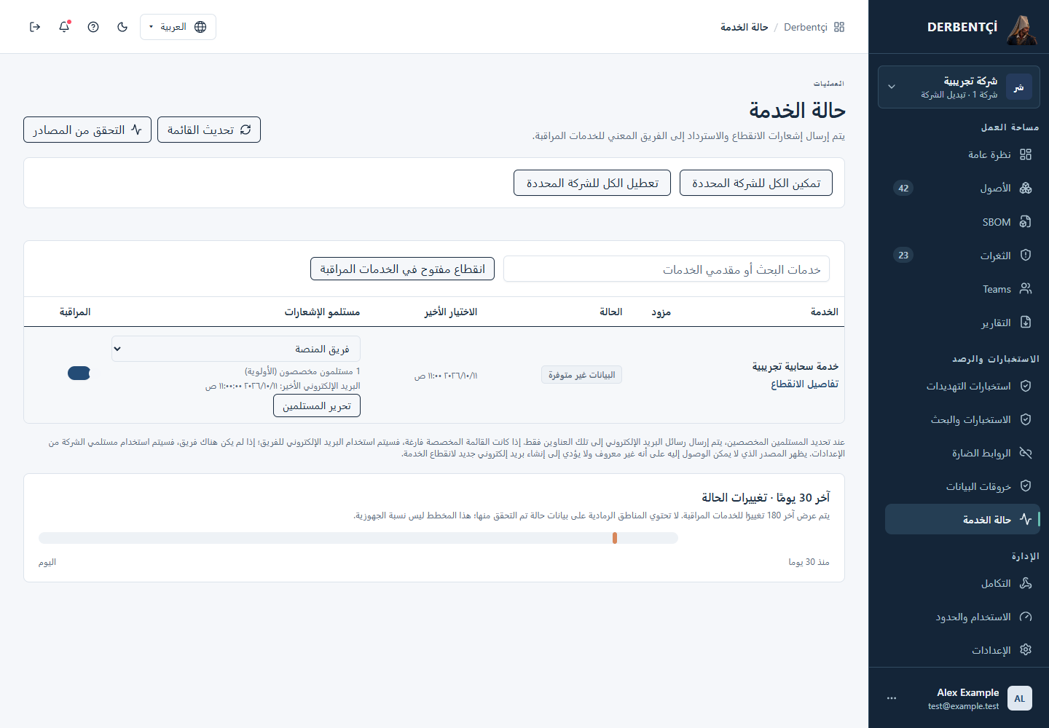Screen dimensions: 1049x728
Task: Click the Teams people icon in the sidebar
Action: tap(1026, 288)
